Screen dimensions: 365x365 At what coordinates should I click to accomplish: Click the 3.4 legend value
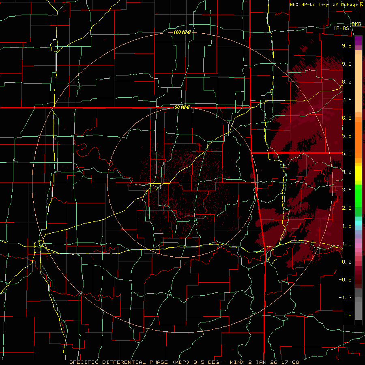point(347,190)
